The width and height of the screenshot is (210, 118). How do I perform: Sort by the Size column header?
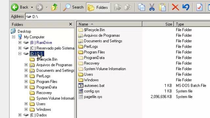[x=158, y=24]
